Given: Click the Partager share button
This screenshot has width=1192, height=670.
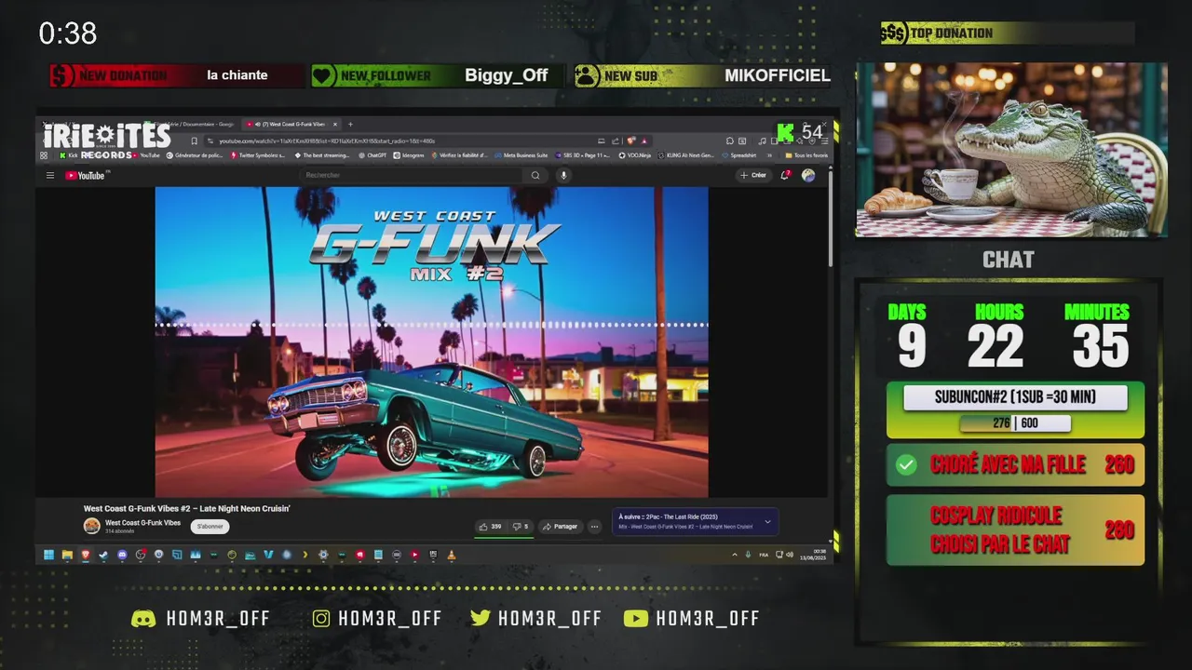Looking at the screenshot, I should 560,527.
